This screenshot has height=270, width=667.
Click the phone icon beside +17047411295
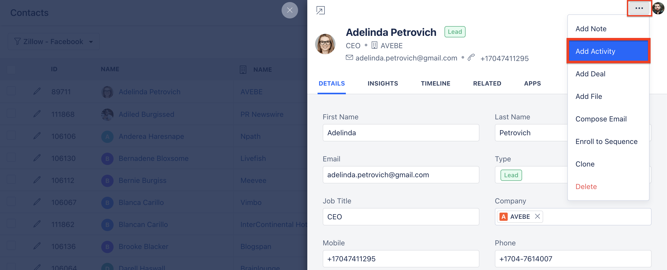coord(471,58)
